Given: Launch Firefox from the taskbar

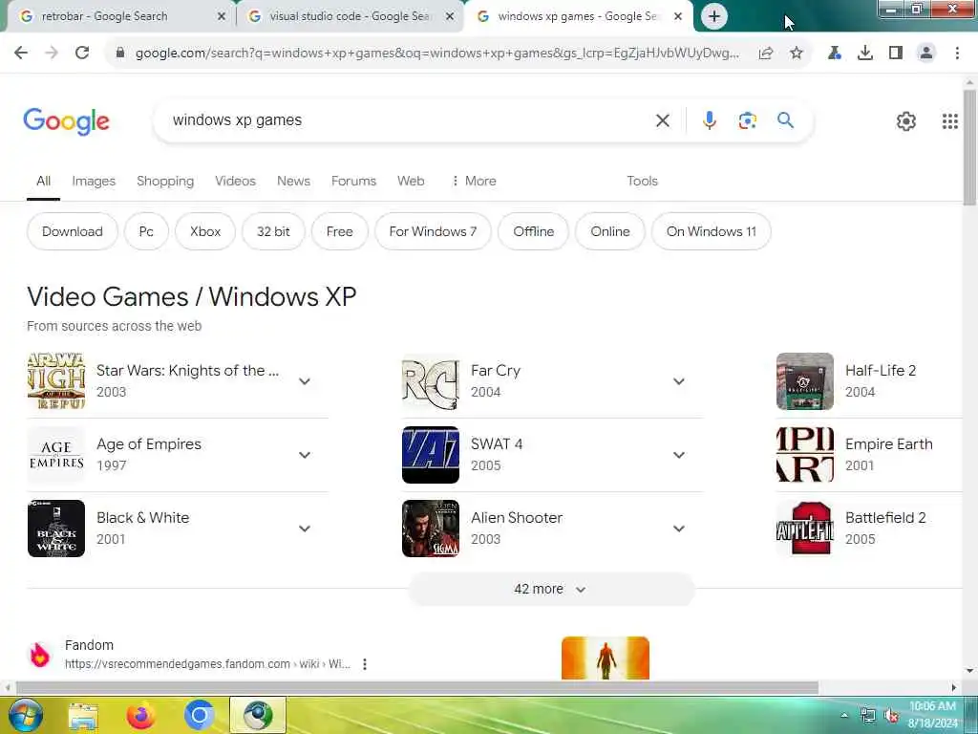Looking at the screenshot, I should 141,716.
